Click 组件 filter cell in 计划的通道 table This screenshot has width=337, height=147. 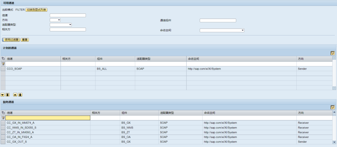click(x=115, y=64)
